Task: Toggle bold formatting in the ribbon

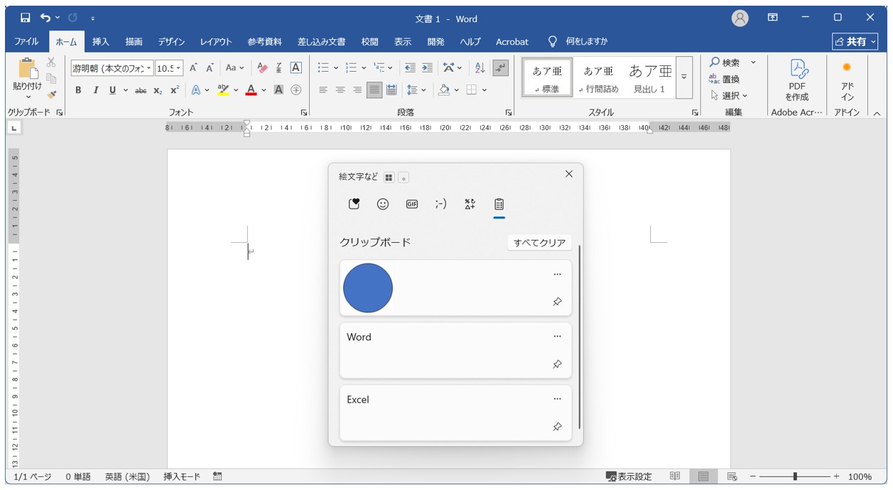Action: (77, 90)
